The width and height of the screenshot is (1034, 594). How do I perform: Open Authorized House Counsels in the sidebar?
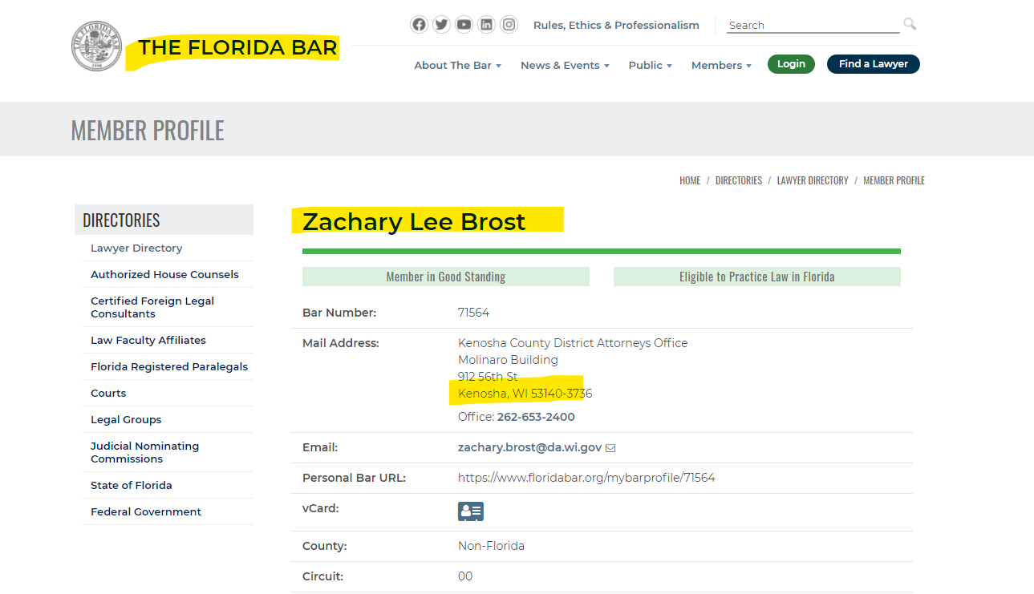click(x=164, y=274)
